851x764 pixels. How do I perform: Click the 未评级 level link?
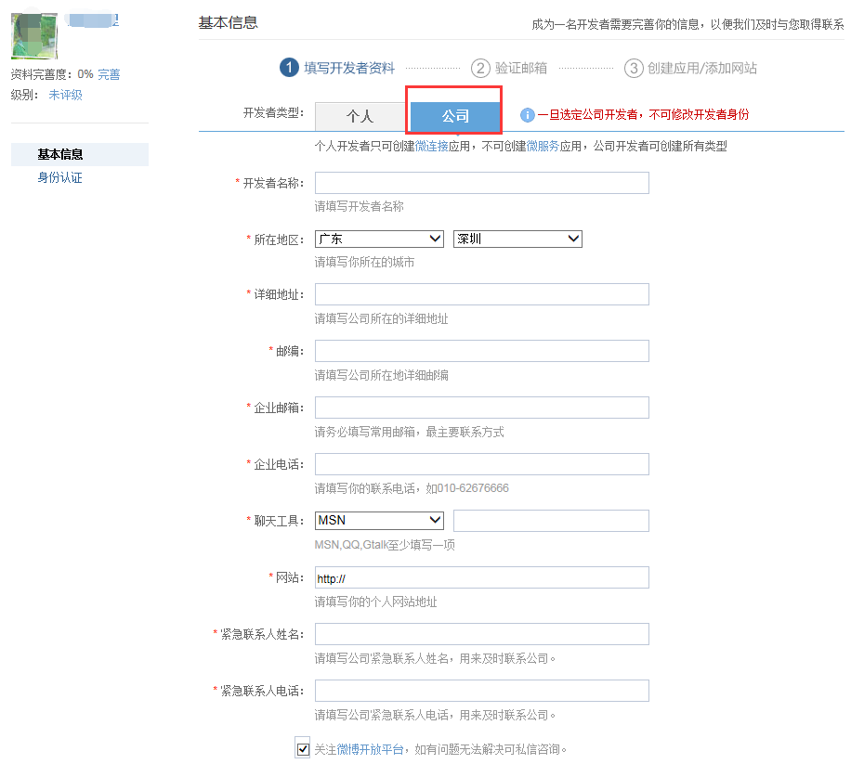tap(65, 95)
